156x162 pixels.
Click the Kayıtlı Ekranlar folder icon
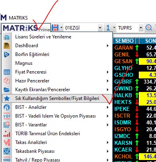coord(7,90)
